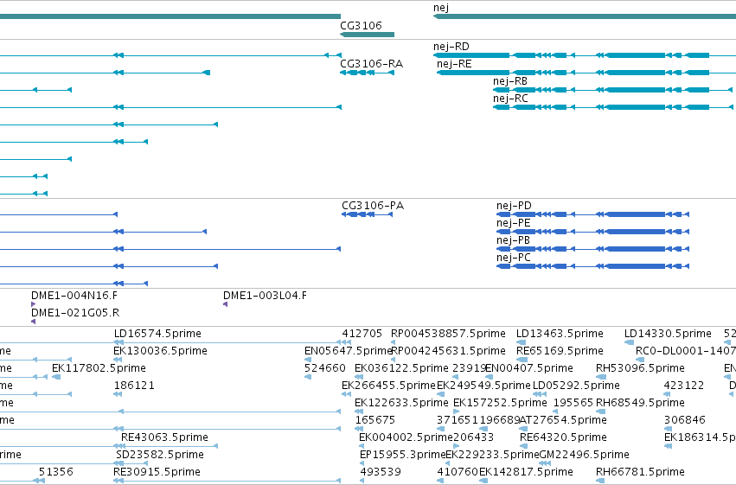
Task: Click the nej-PB label
Action: 513,240
